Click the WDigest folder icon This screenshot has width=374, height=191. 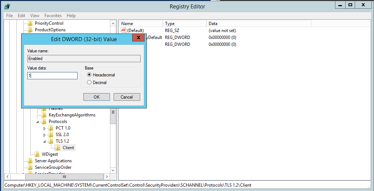tap(37, 154)
